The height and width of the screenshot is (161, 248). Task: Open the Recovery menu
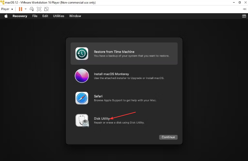(x=20, y=16)
